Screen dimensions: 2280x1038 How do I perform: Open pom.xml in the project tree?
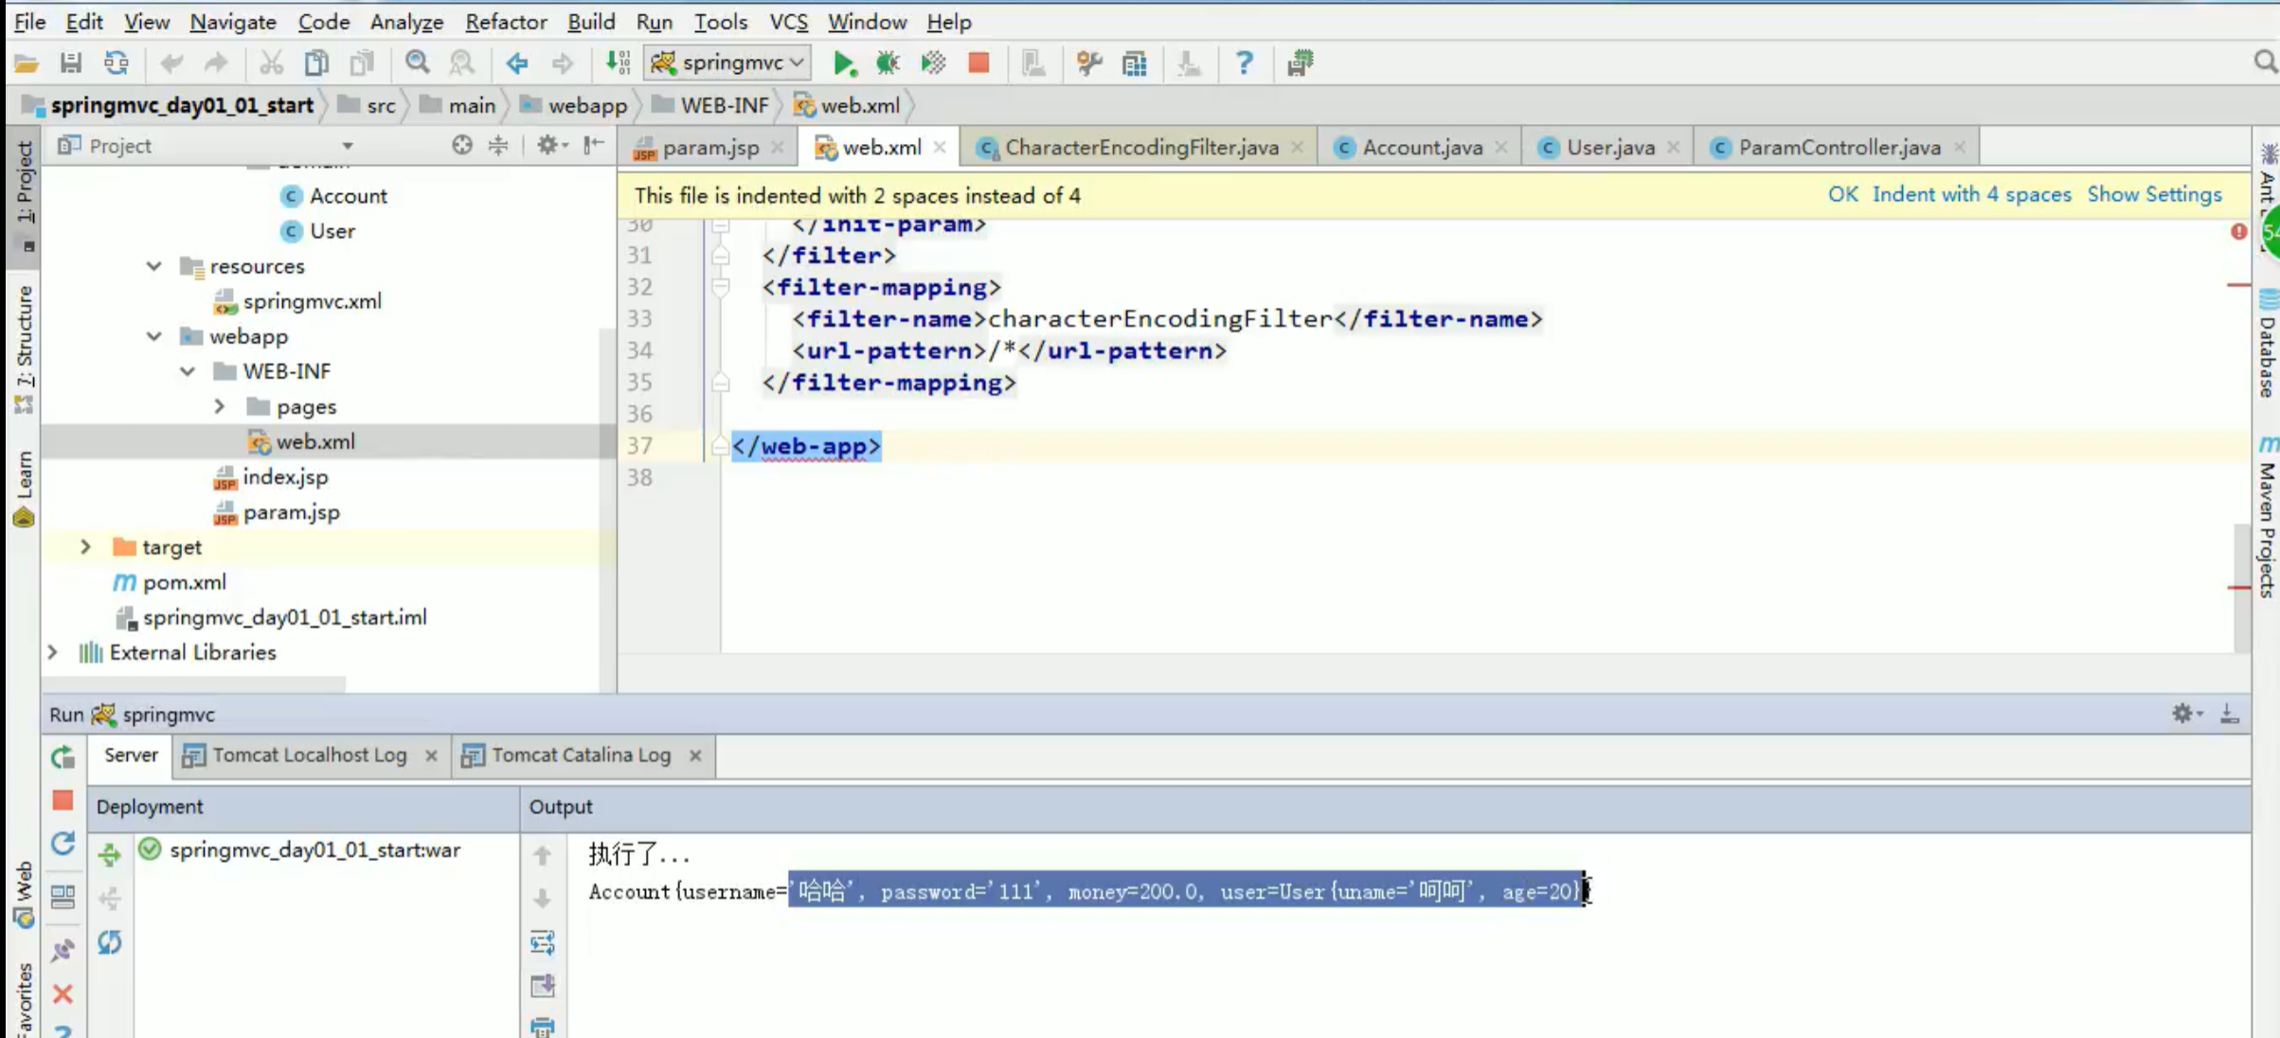(184, 582)
